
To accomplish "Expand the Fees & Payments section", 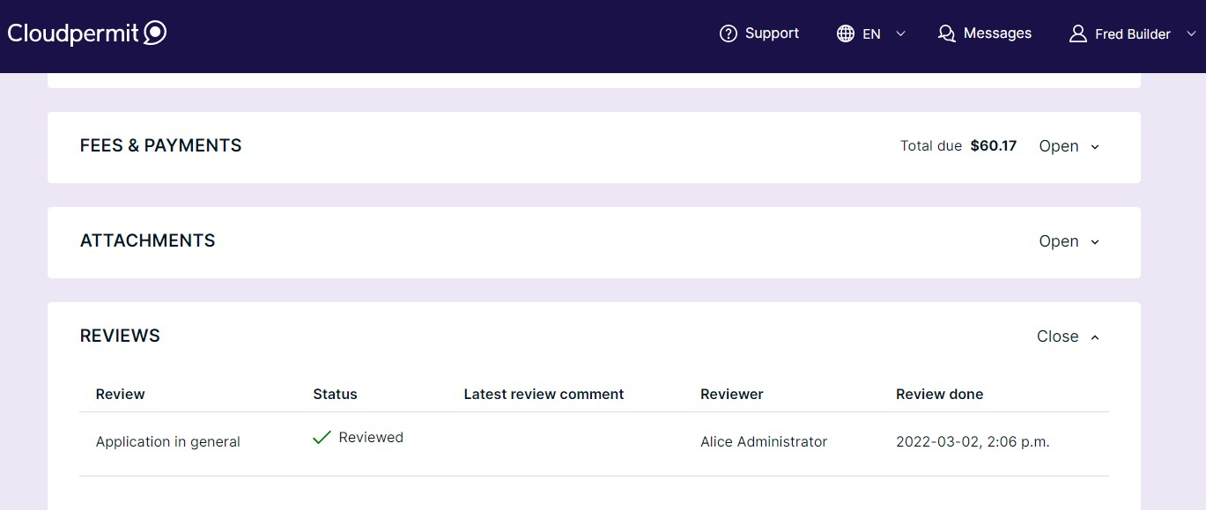I will [1069, 146].
